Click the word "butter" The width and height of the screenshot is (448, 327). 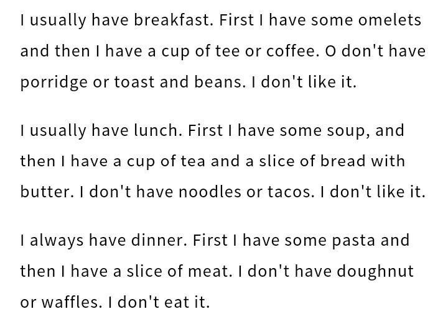[44, 191]
